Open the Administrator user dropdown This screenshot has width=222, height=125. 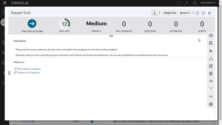point(208,3)
